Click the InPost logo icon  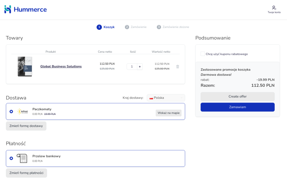click(x=22, y=111)
